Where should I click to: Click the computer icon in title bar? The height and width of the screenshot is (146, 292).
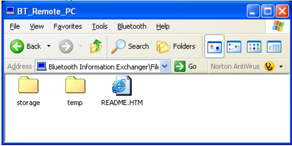pos(10,11)
